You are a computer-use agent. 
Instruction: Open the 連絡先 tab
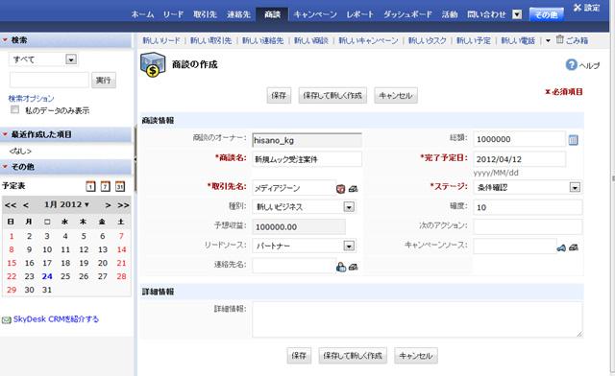(238, 14)
